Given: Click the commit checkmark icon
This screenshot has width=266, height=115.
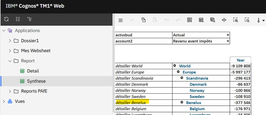Looking at the screenshot, I should click(132, 20).
